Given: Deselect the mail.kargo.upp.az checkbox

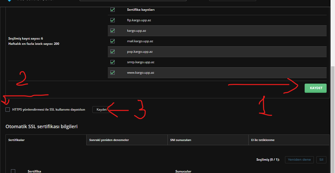Looking at the screenshot, I should 113,41.
